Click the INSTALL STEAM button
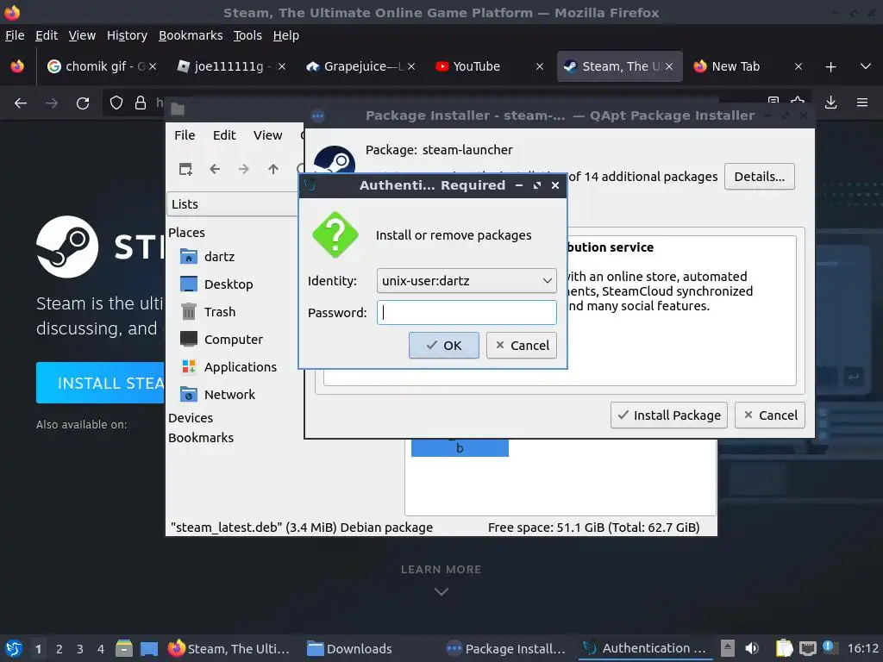This screenshot has width=883, height=662. [100, 383]
